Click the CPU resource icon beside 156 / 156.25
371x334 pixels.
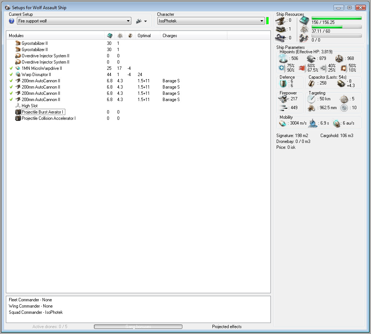pos(304,21)
